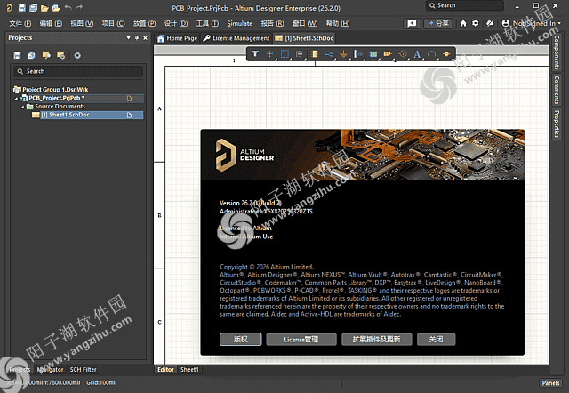Image resolution: width=569 pixels, height=393 pixels.
Task: Open the Panels button in status bar
Action: tap(550, 383)
